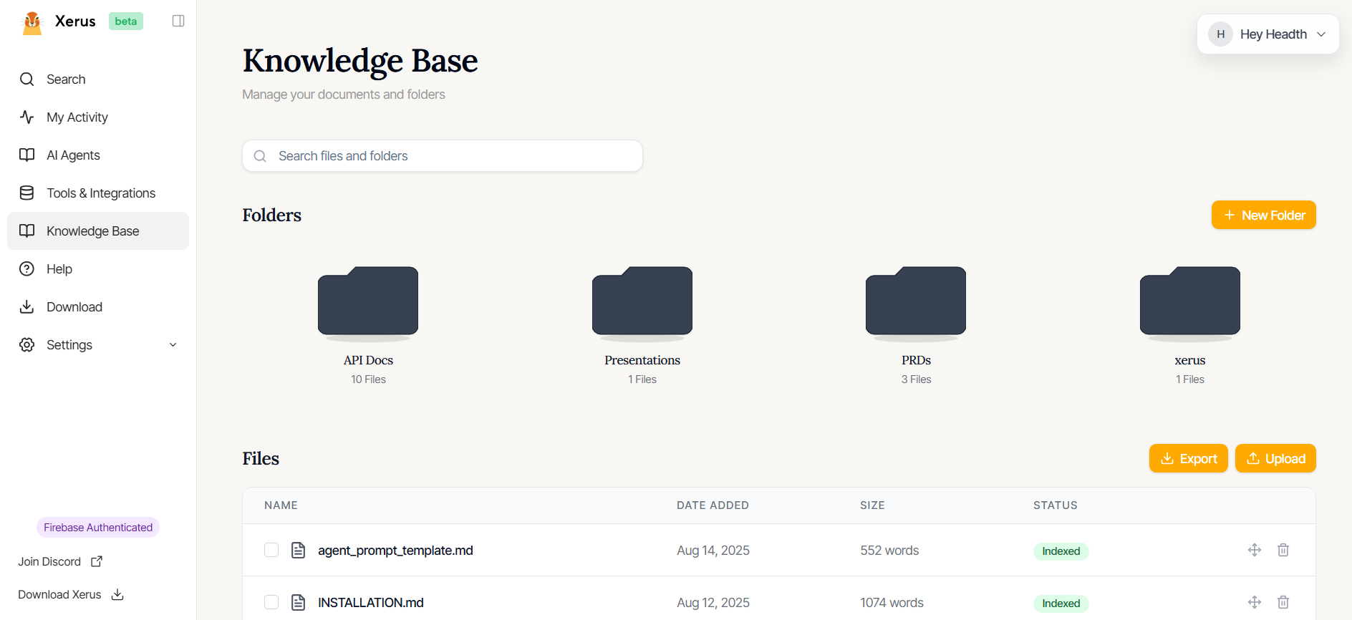Click the move icon for INSTALLATION.md
This screenshot has width=1352, height=620.
[x=1255, y=602]
